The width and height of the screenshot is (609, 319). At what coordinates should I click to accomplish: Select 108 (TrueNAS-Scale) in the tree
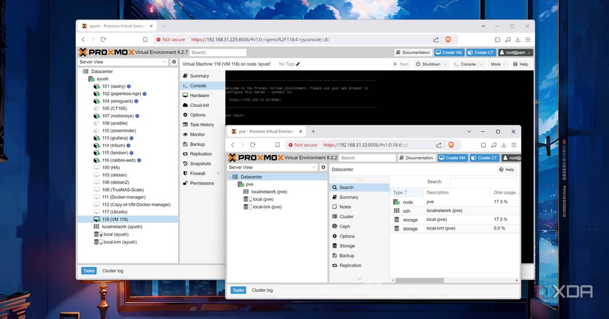[123, 189]
